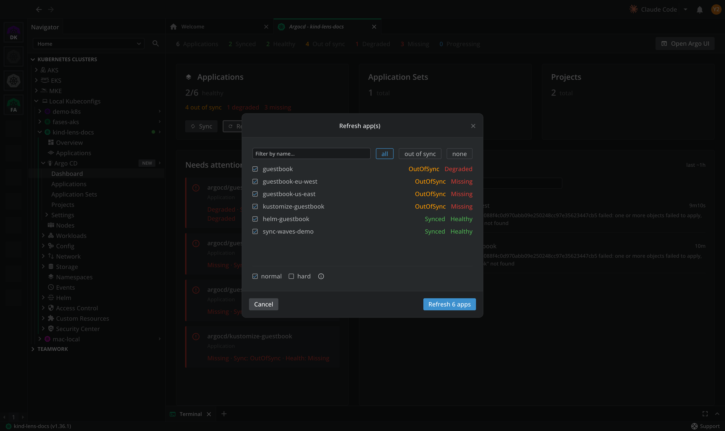Switch to the Welcome tab

(219, 27)
